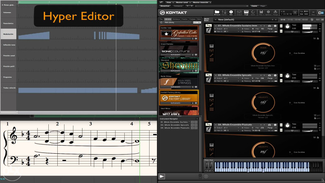This screenshot has height=183, width=325.
Task: Open the New (default) multi rack dropdown
Action: pyautogui.click(x=247, y=20)
